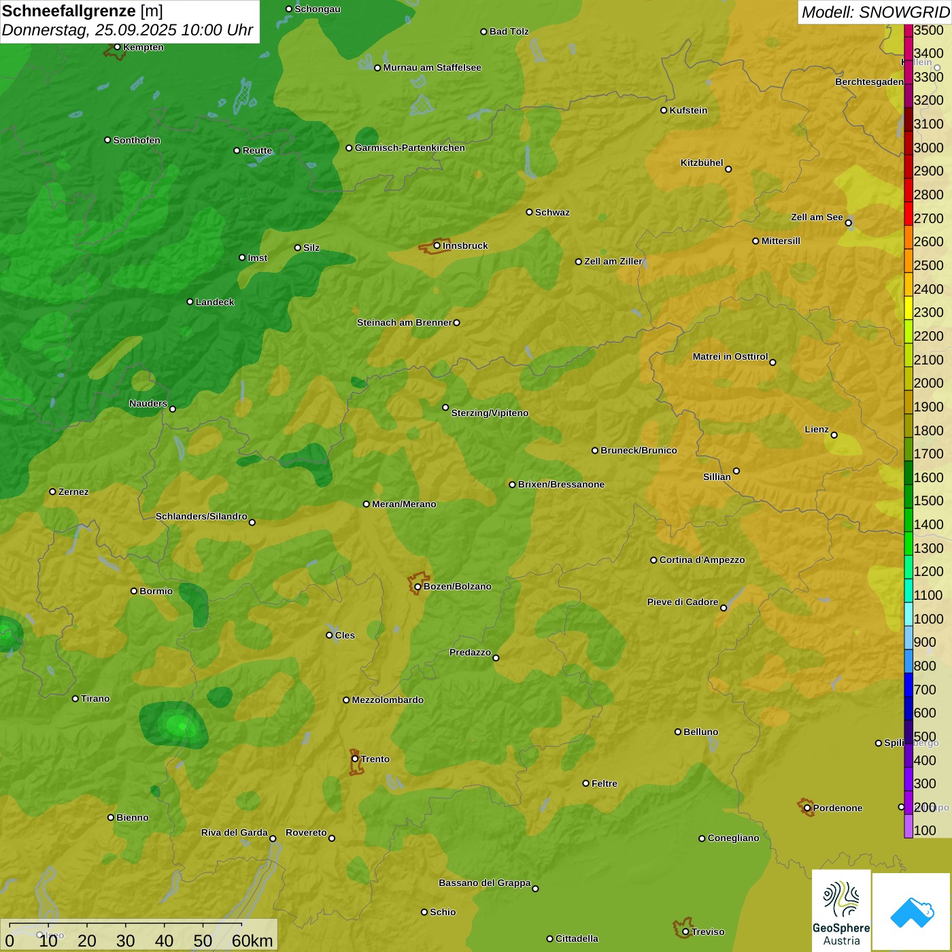Click the Treviso city marker
The image size is (952, 952).
[x=685, y=932]
